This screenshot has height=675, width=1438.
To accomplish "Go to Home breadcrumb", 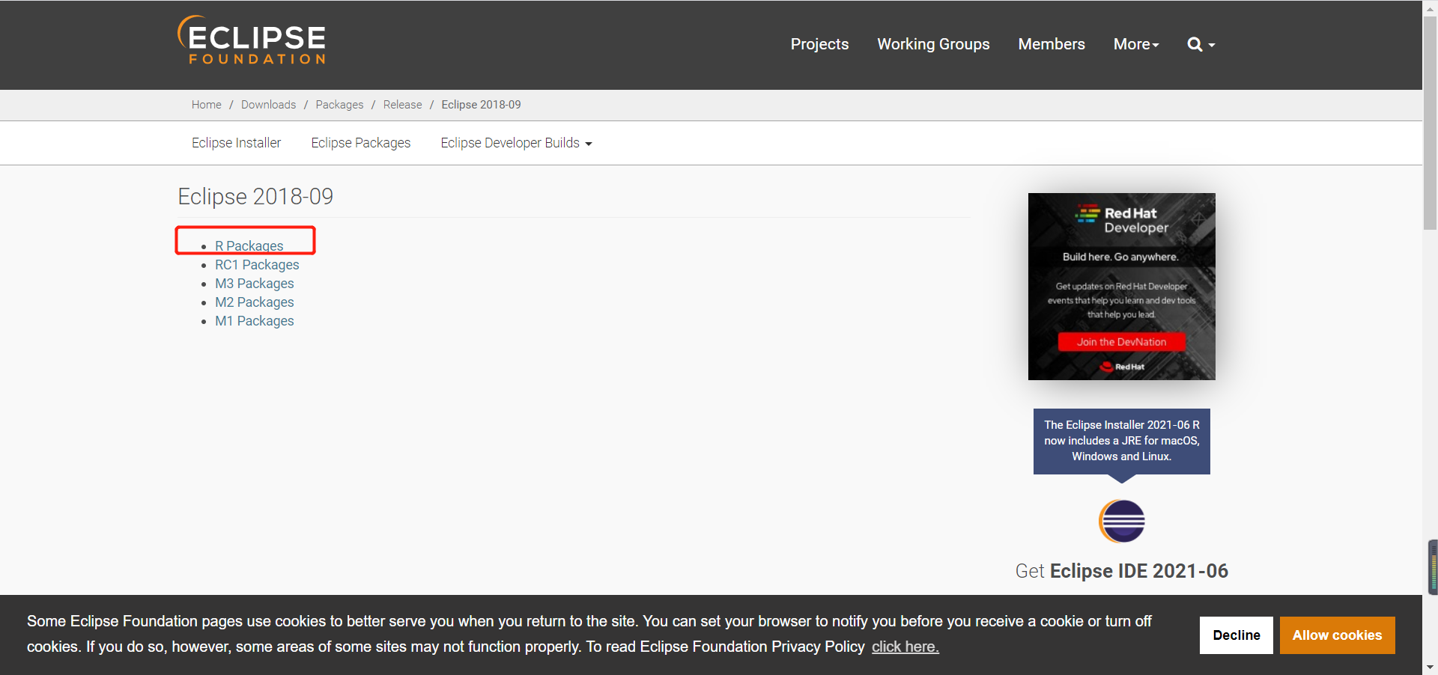I will [x=206, y=105].
